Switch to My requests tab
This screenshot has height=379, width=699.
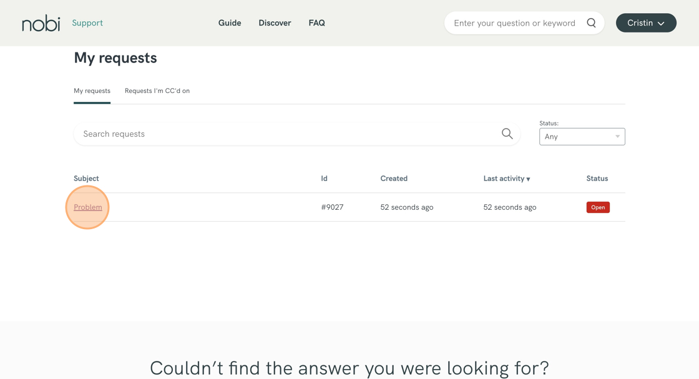coord(92,91)
